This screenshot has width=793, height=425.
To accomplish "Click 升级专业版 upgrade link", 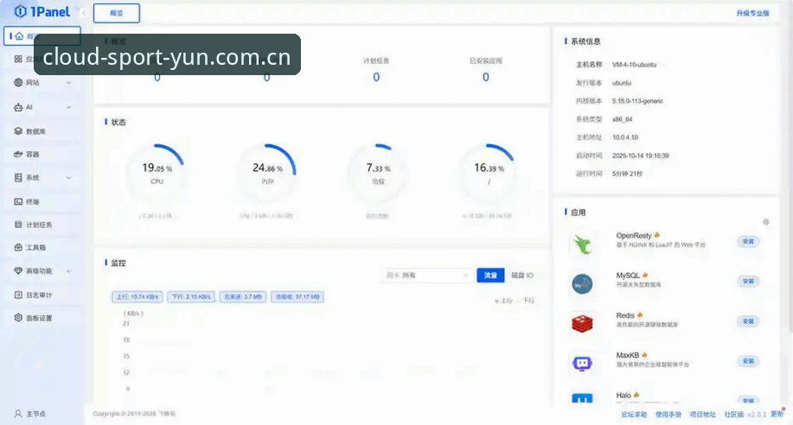I will tap(752, 13).
